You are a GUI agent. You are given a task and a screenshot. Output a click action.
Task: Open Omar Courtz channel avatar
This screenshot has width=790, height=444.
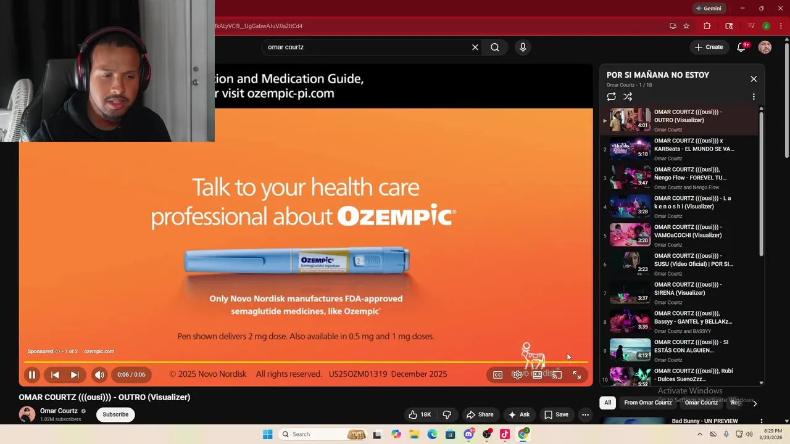[x=27, y=414]
